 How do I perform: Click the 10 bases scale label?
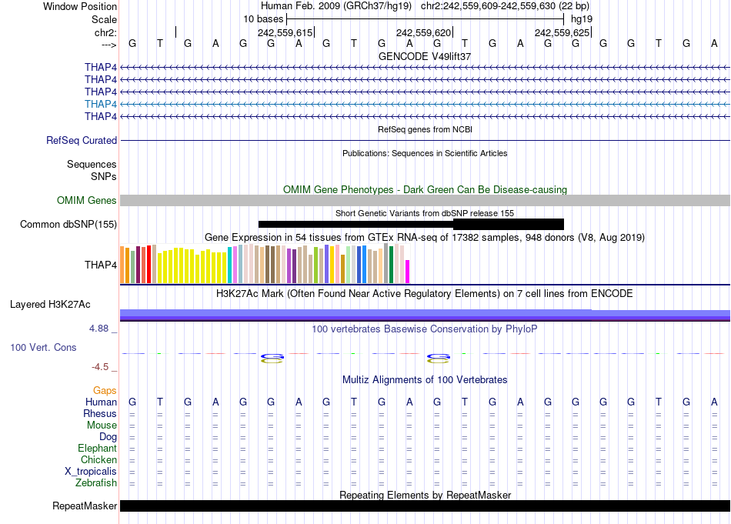click(x=263, y=19)
